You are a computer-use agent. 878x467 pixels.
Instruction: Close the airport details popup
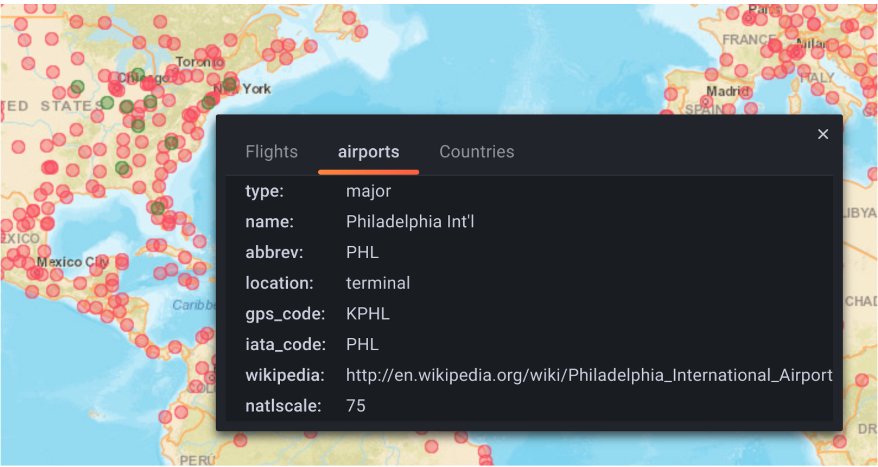pos(823,134)
